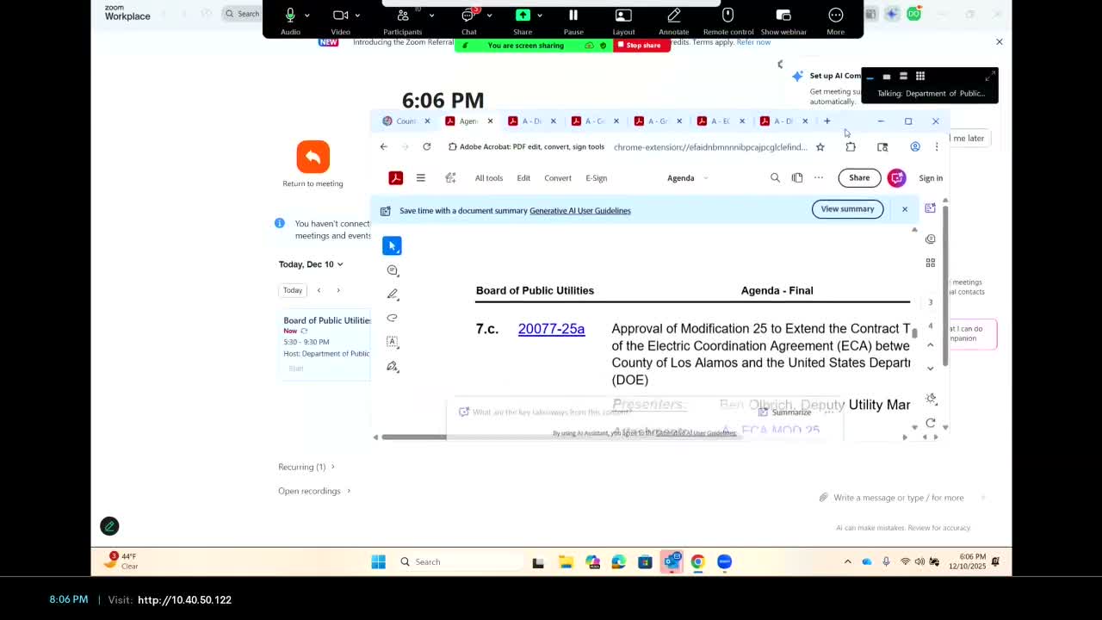Pause the Zoom screen share

point(573,21)
